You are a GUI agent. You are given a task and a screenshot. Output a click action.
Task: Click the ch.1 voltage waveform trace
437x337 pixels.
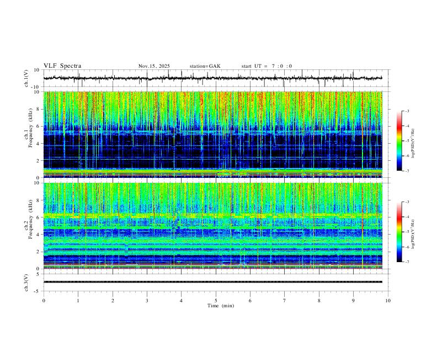(x=213, y=78)
